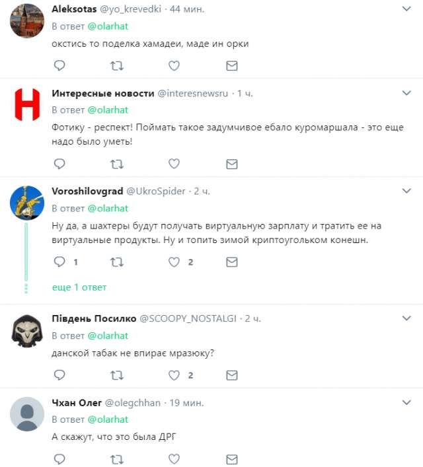423x467 pixels.
Task: Expand the menu on Voroshilovgrad's tweet
Action: coord(408,191)
